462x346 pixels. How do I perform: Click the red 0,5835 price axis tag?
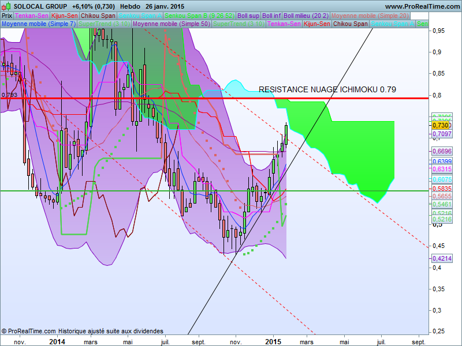441,189
